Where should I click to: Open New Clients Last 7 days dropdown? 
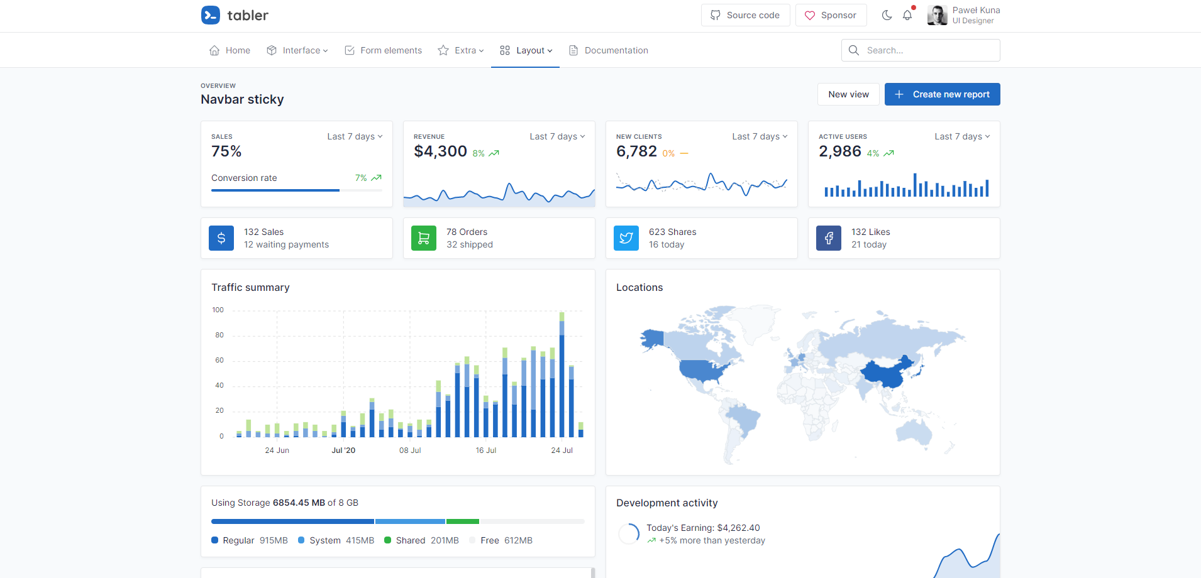point(760,136)
